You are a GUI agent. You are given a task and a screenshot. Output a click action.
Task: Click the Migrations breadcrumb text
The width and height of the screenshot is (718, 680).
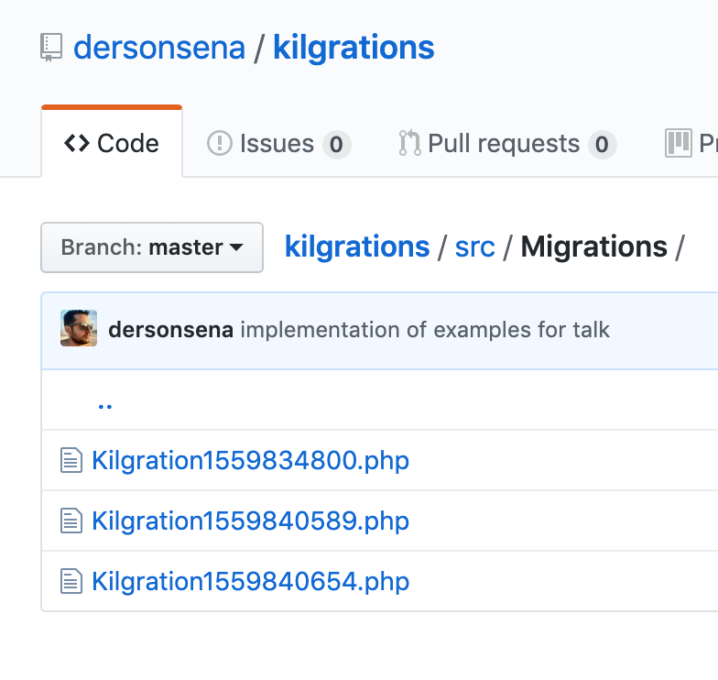click(593, 247)
